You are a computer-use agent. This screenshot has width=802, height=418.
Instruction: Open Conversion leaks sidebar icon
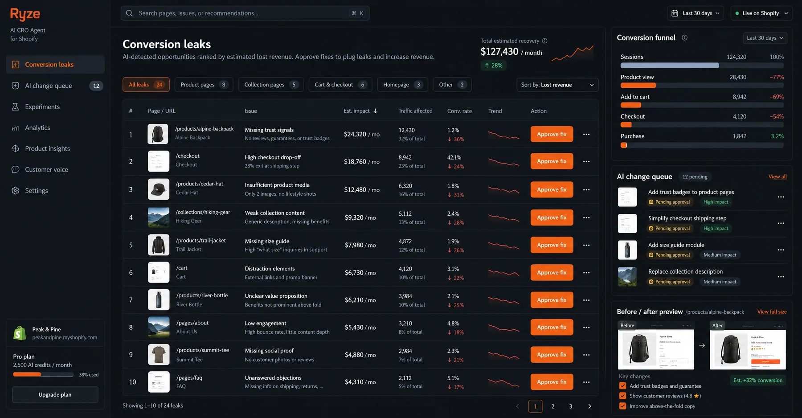pos(15,65)
